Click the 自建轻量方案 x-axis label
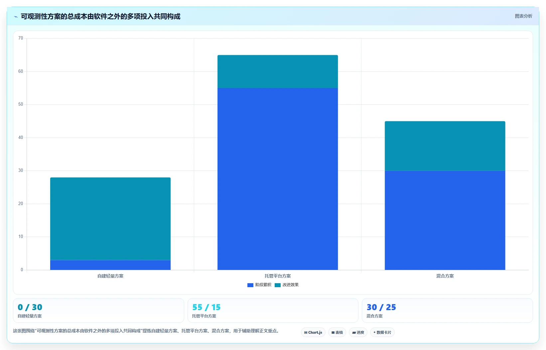Viewport: 546px width, 350px height. coord(110,276)
